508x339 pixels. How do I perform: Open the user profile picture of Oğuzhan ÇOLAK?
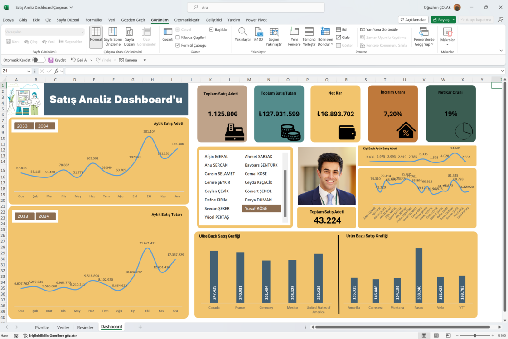[x=457, y=7]
